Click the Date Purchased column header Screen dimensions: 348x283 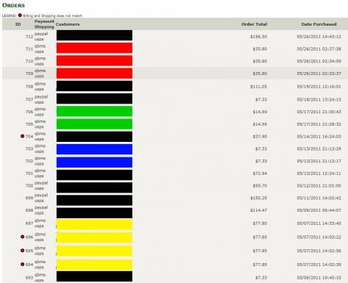pos(319,24)
